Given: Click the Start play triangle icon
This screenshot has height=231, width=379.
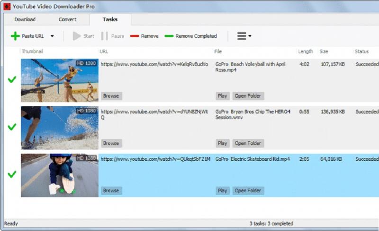Looking at the screenshot, I should tap(77, 36).
